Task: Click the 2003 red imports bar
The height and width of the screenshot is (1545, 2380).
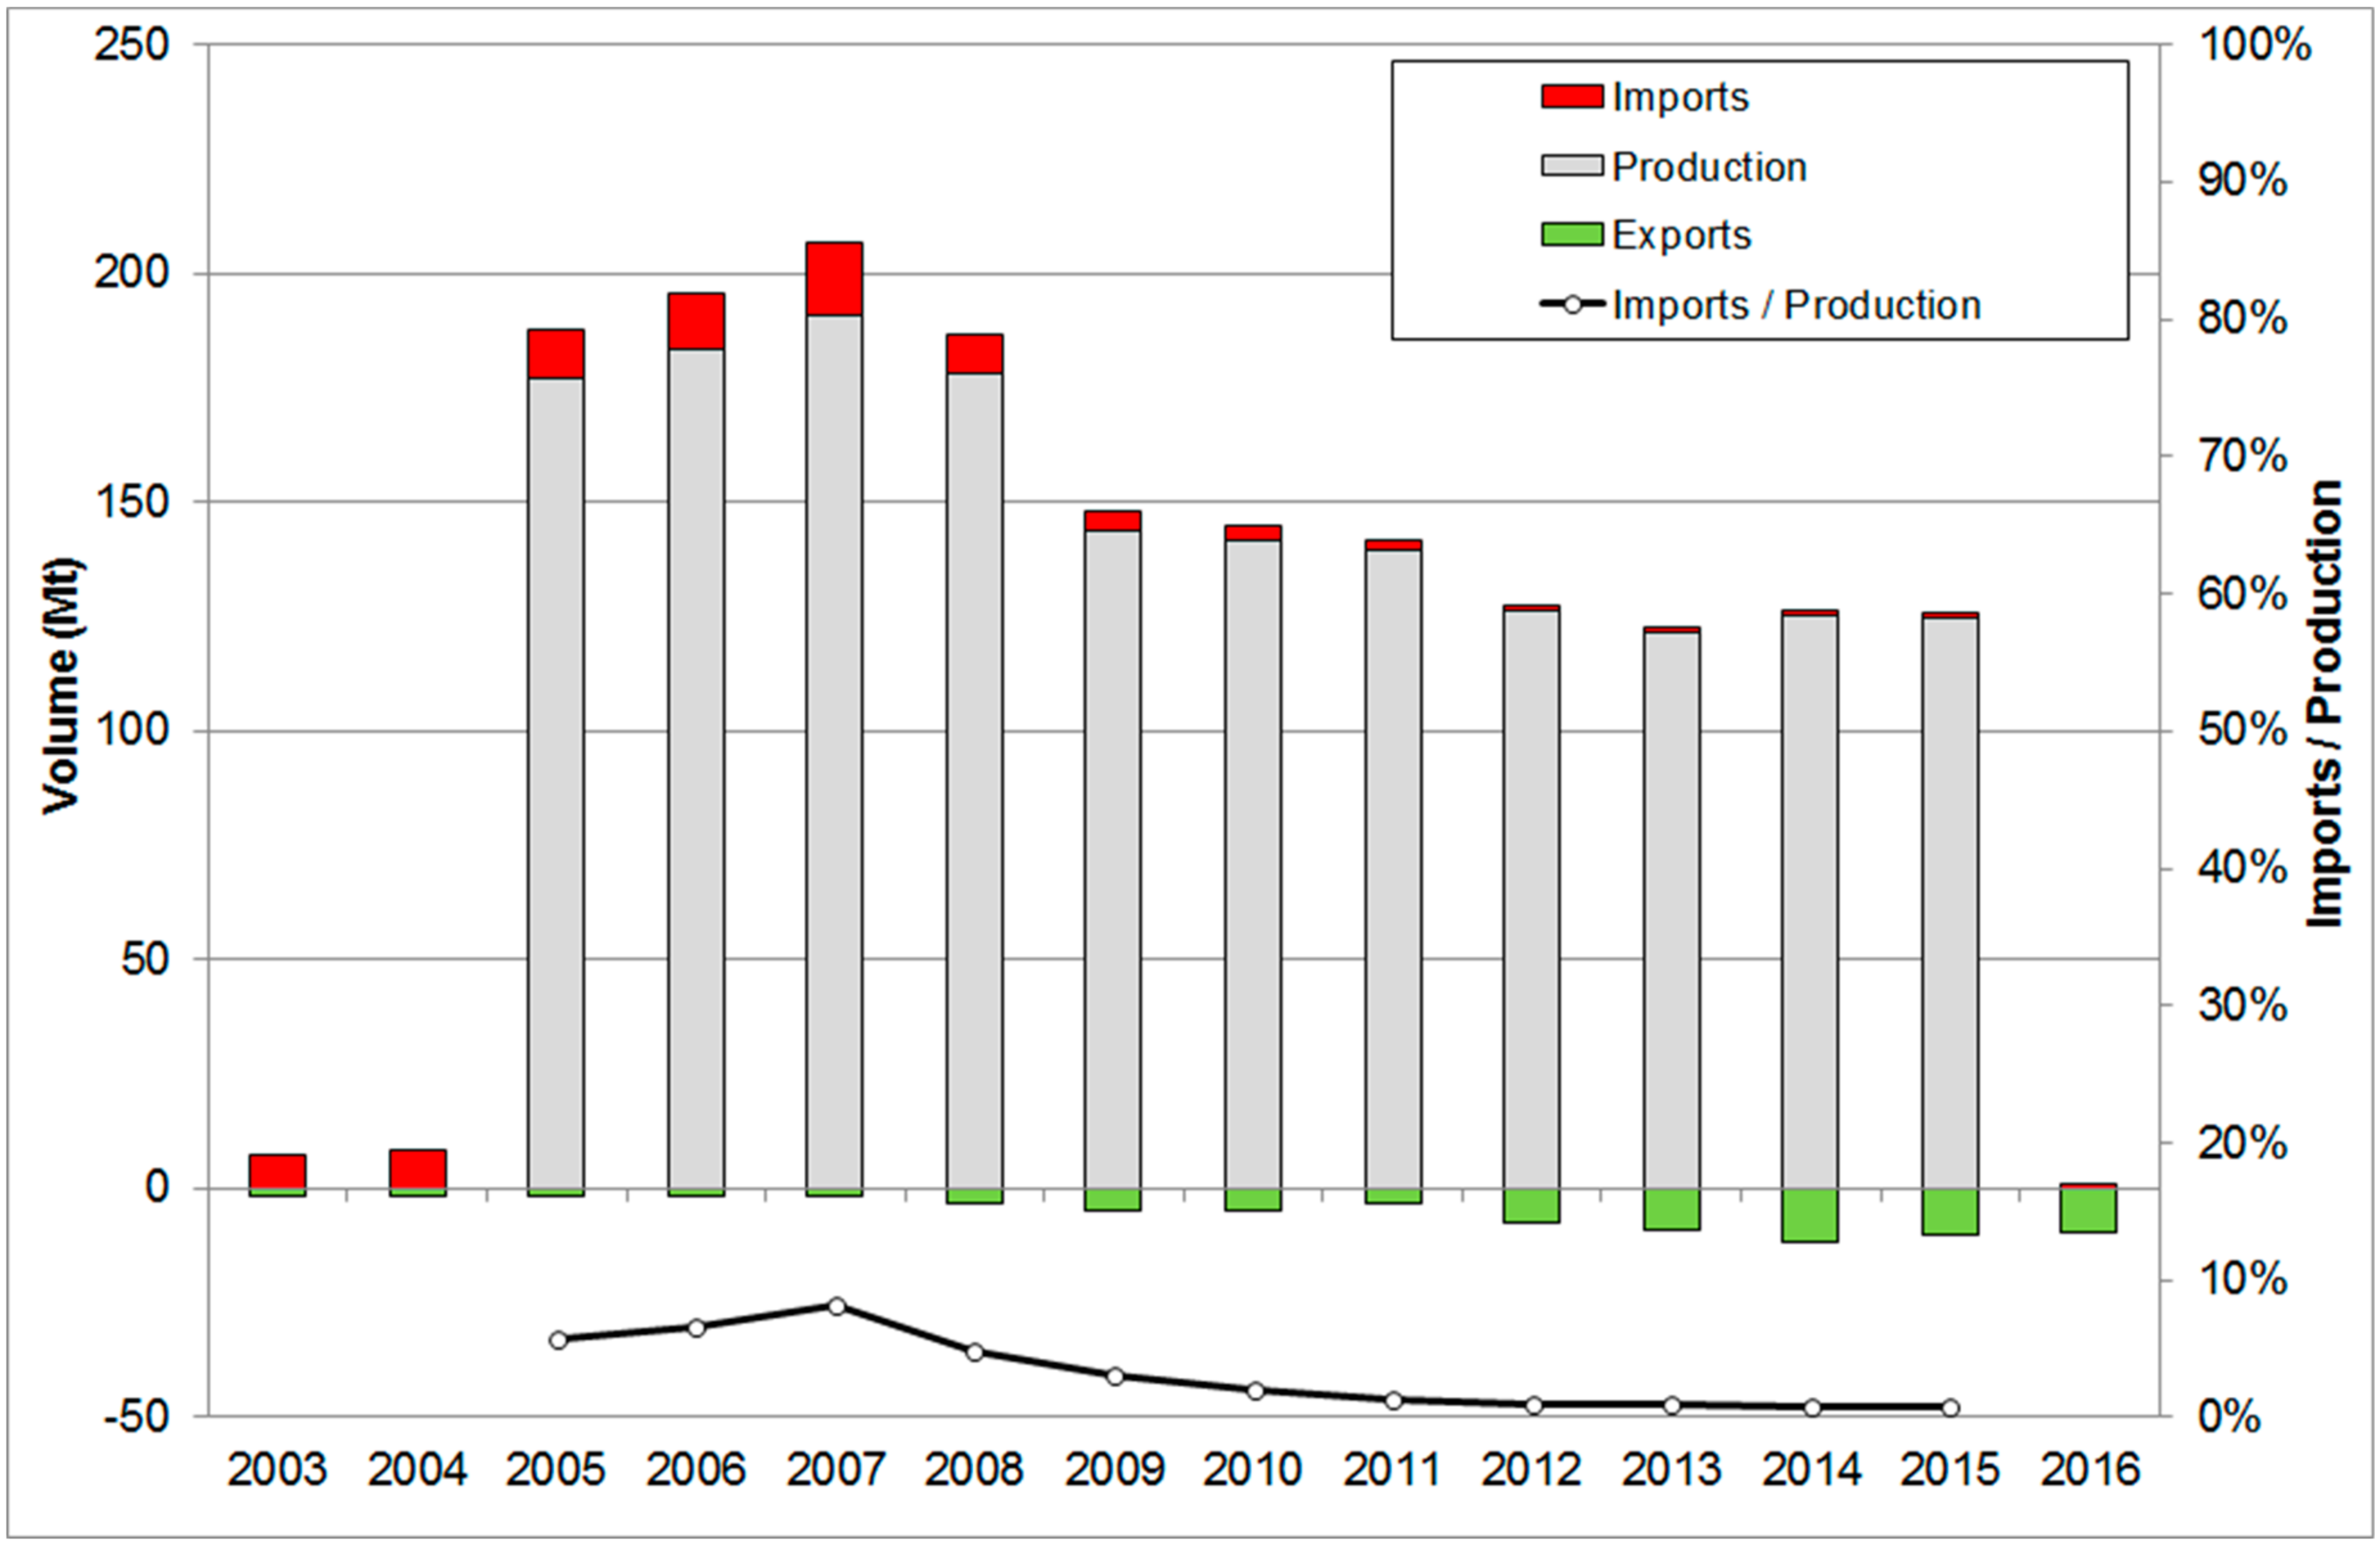Action: point(277,1171)
